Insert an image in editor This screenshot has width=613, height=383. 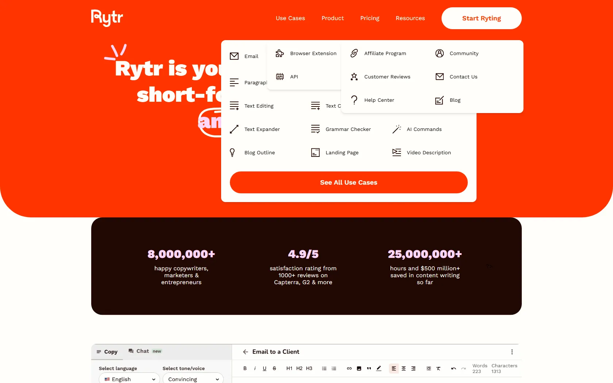pyautogui.click(x=359, y=368)
